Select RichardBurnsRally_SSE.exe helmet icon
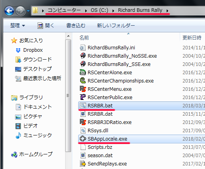 click(83, 64)
